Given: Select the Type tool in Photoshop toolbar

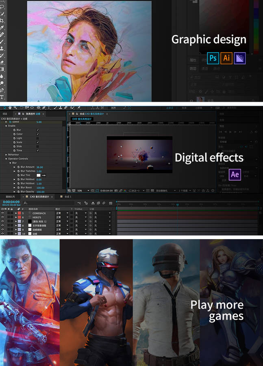Looking at the screenshot, I should click(2, 97).
